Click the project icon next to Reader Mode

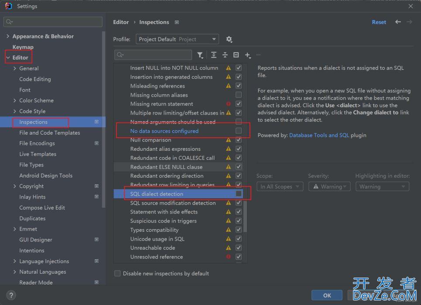pos(97,282)
